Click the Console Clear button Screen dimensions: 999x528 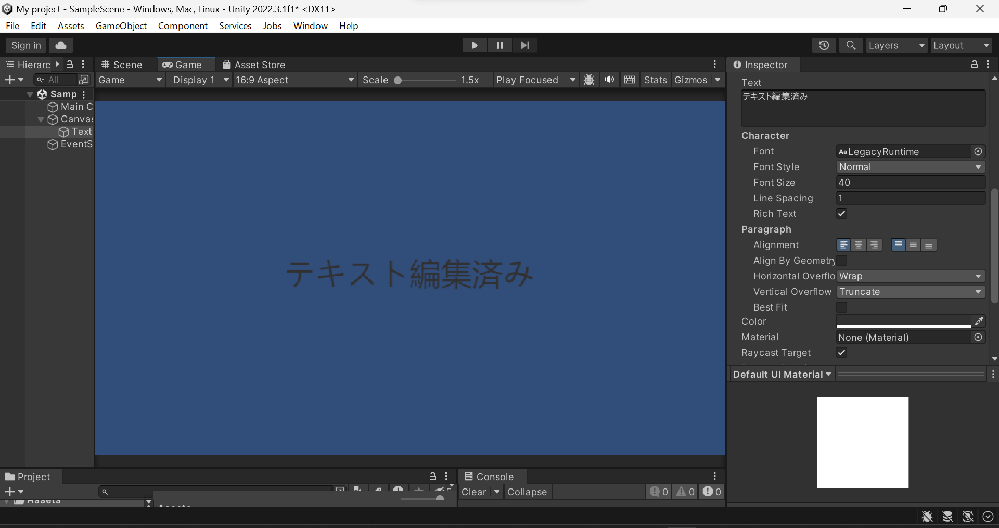[x=474, y=492]
